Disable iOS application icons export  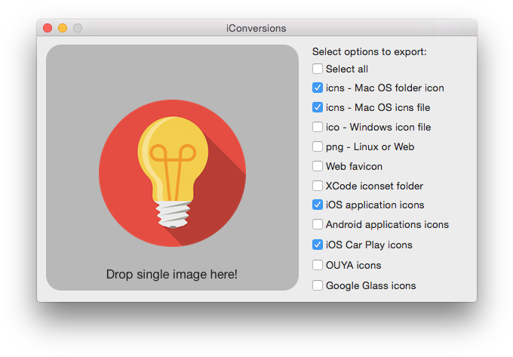[x=318, y=205]
